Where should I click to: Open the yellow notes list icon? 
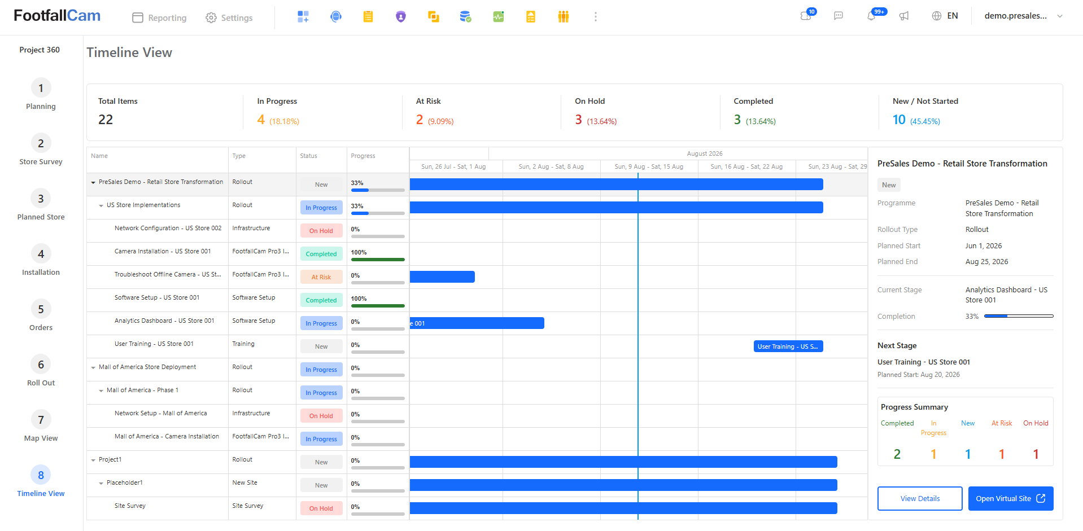(x=368, y=17)
